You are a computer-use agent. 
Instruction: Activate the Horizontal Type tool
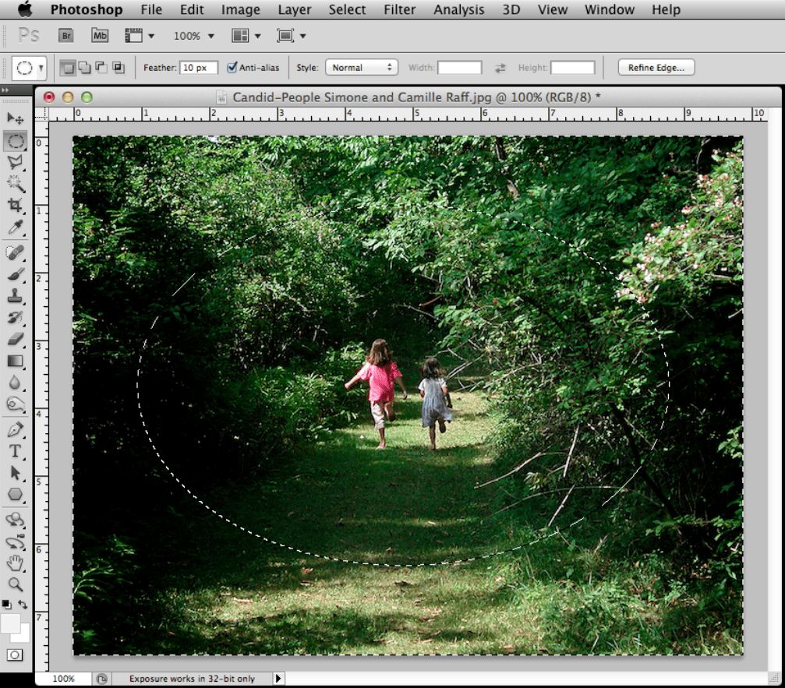click(x=16, y=451)
